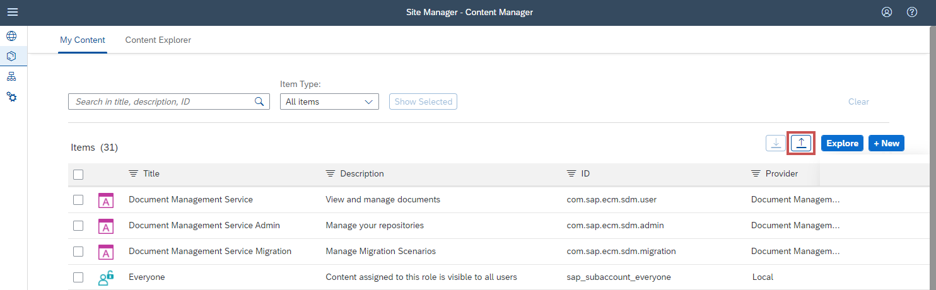Select the Content Manager cube icon
The width and height of the screenshot is (936, 290).
coord(11,56)
